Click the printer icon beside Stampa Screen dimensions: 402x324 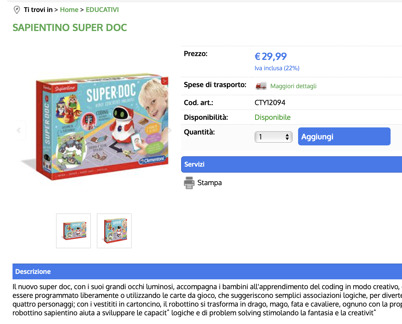coord(189,183)
